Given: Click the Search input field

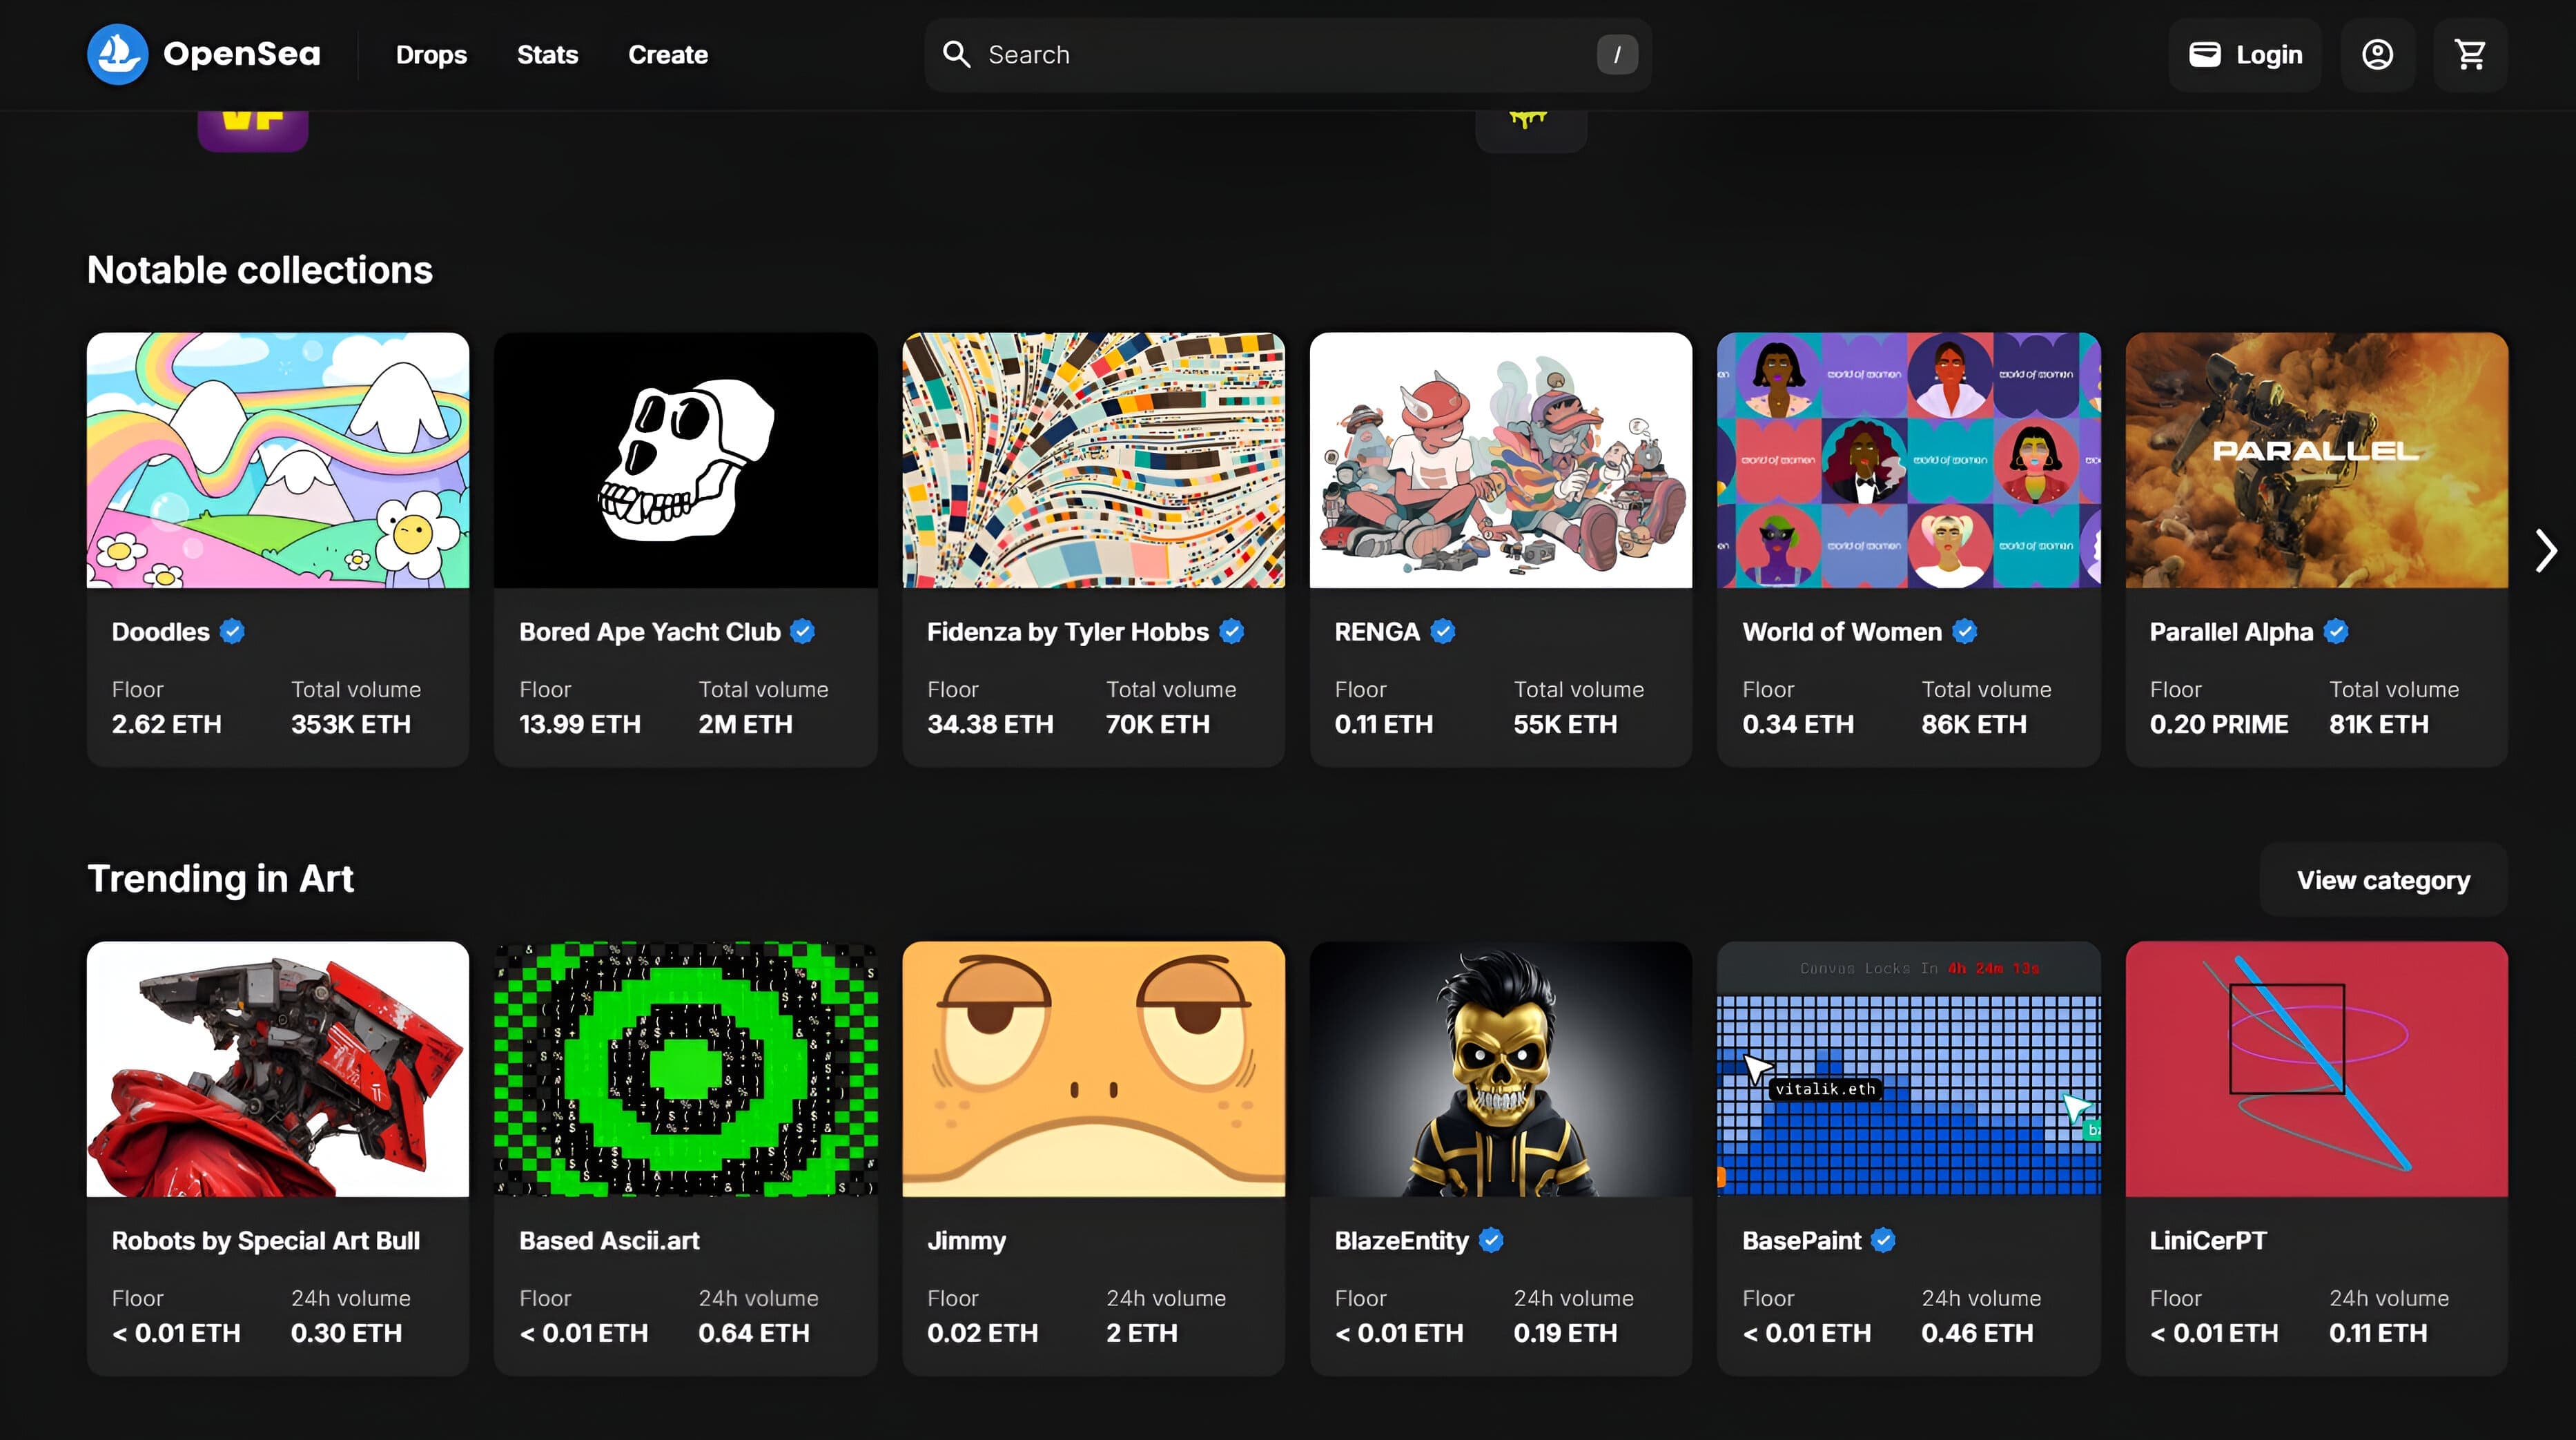Looking at the screenshot, I should pyautogui.click(x=1287, y=55).
